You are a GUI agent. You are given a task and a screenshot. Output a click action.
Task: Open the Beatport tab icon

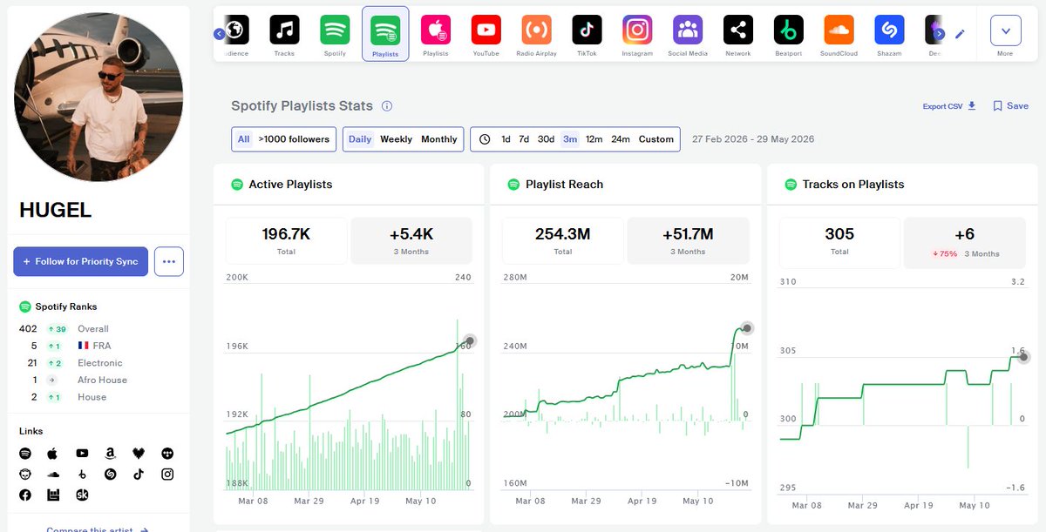(x=789, y=30)
